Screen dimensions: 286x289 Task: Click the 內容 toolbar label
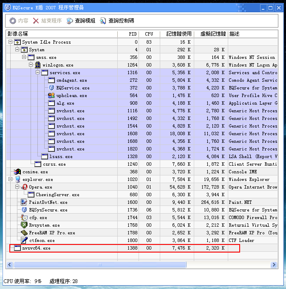coord(23,21)
